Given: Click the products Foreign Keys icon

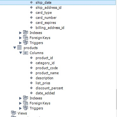Looking at the screenshot, I should (x=26, y=103).
